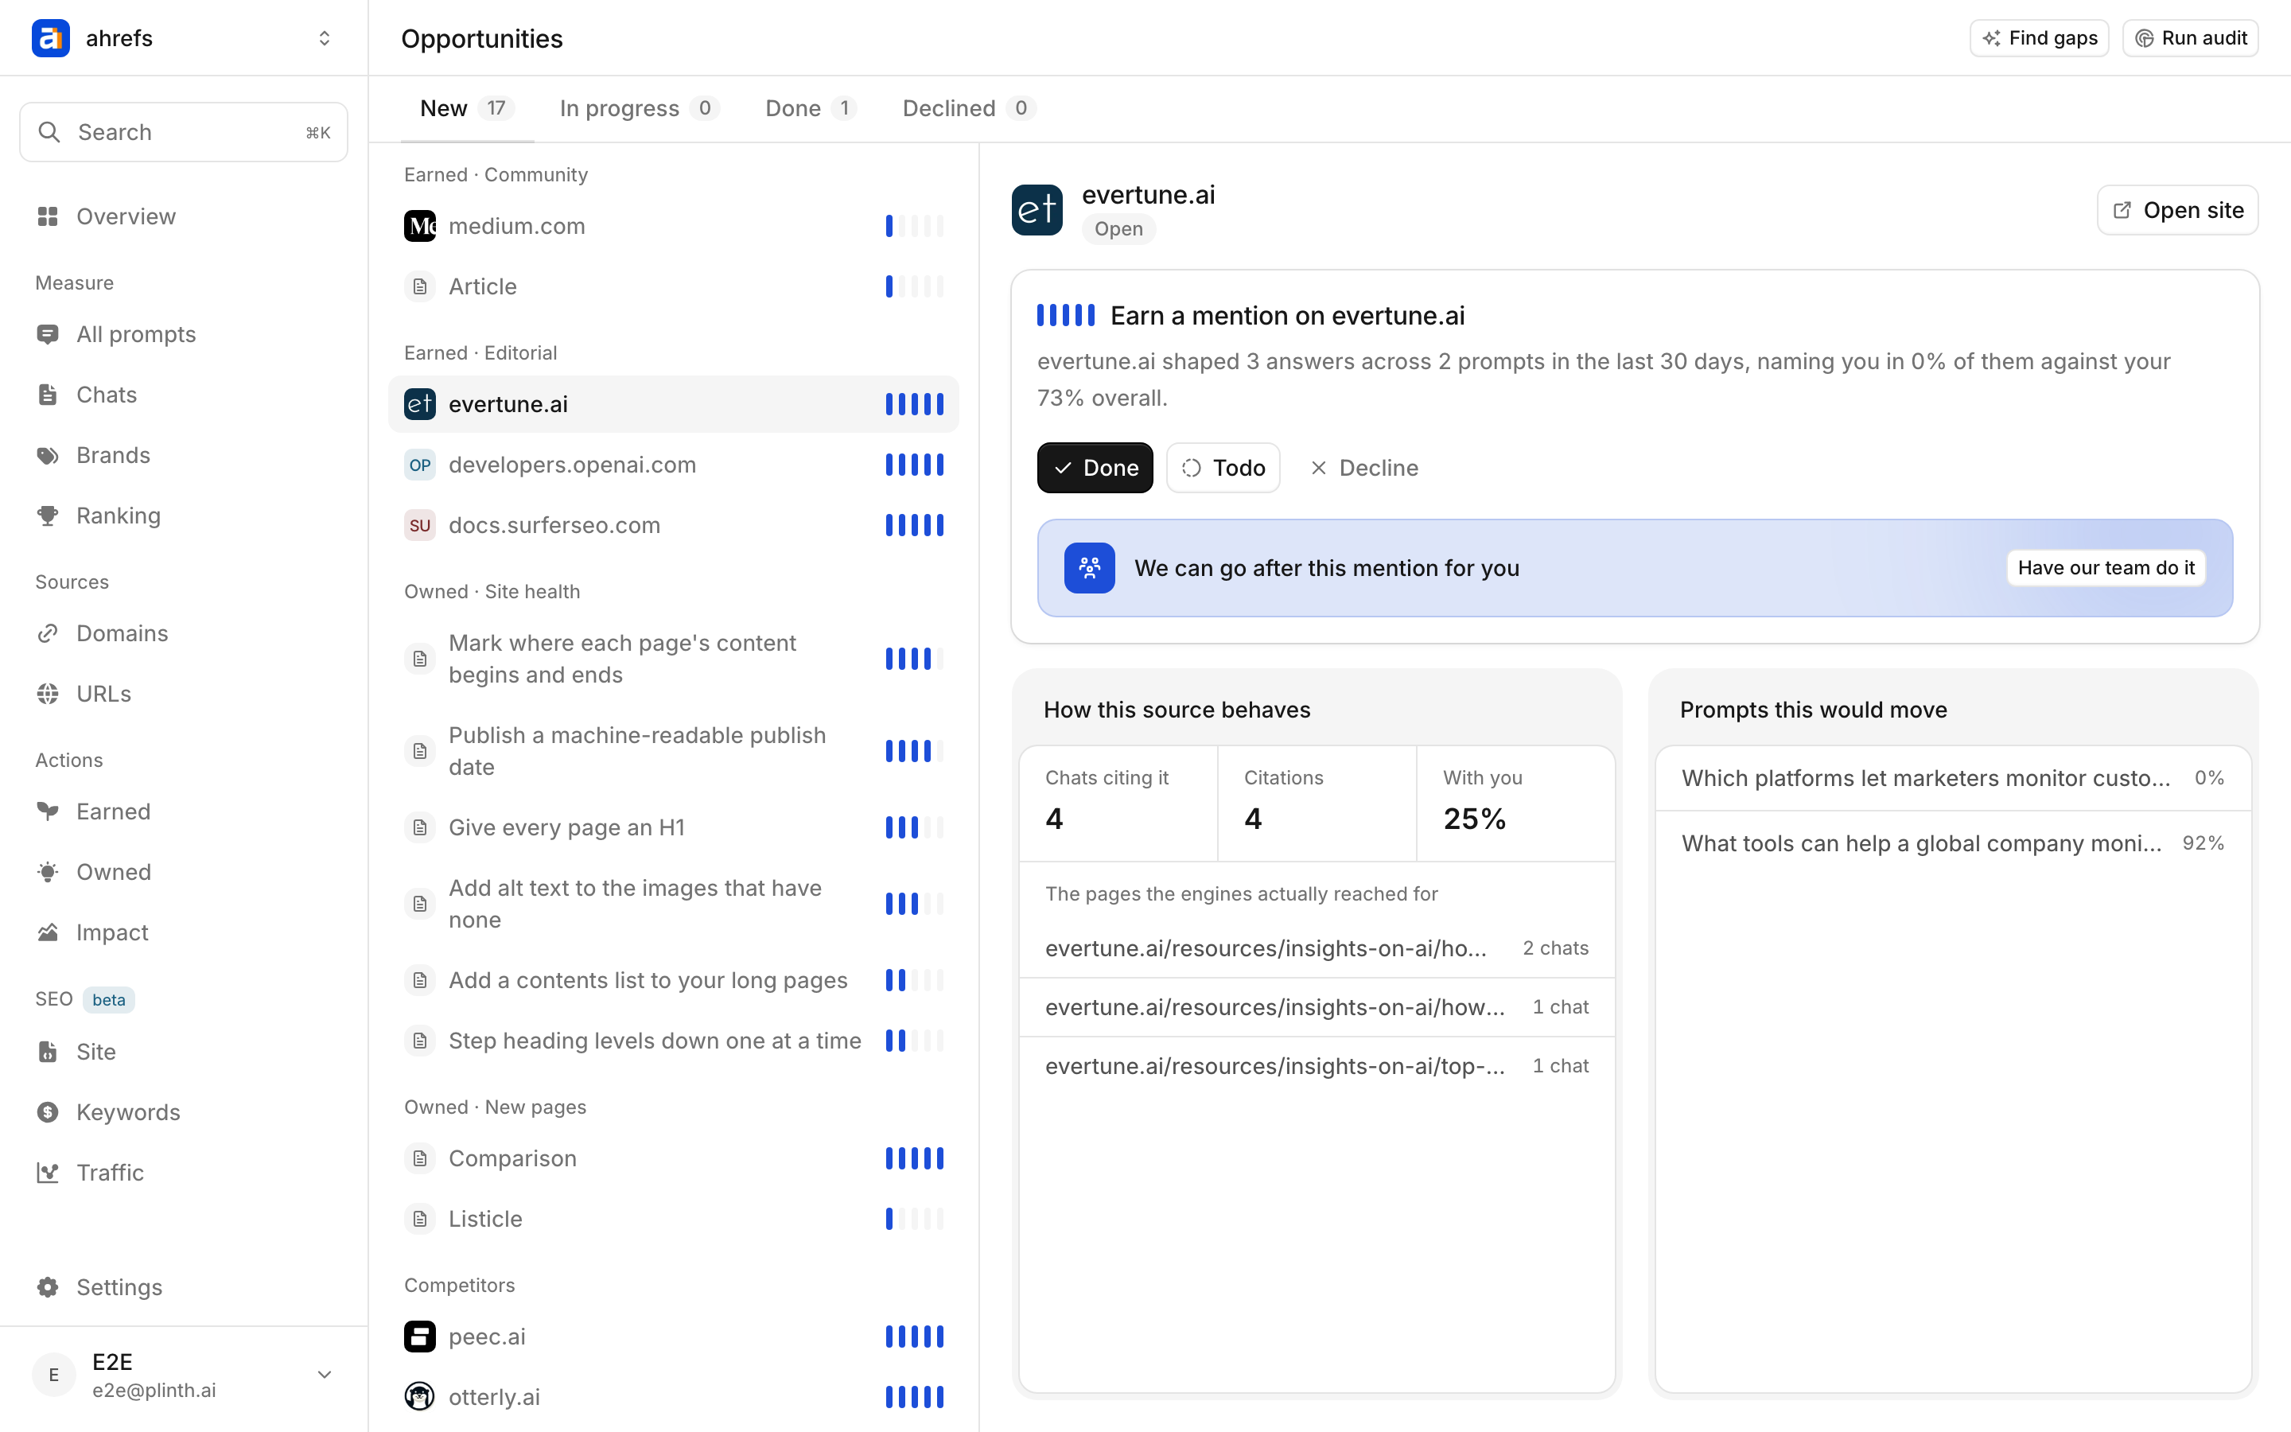Open Overview in the sidebar
This screenshot has width=2291, height=1432.
pos(184,217)
